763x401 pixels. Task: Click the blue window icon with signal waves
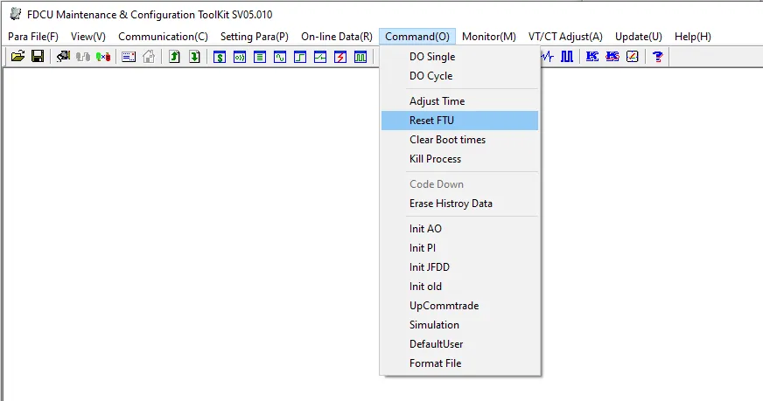tap(240, 57)
